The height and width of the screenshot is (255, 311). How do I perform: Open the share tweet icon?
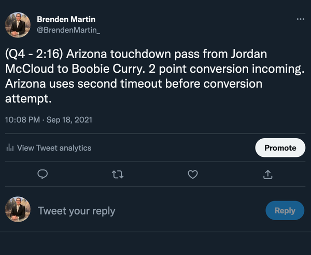pos(268,175)
